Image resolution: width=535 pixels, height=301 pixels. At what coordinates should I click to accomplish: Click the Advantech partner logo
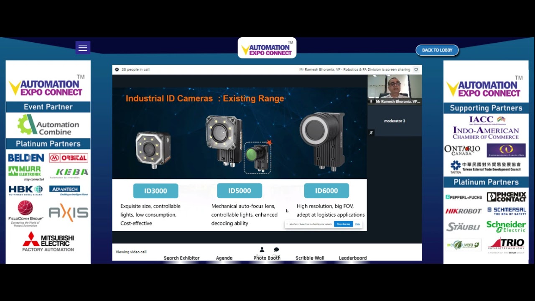[x=69, y=191]
